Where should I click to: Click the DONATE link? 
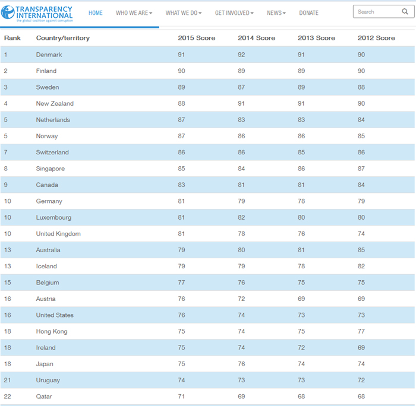pos(308,13)
